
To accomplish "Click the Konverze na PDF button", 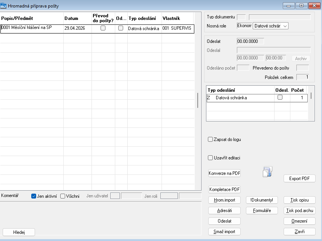I will point(224,173).
